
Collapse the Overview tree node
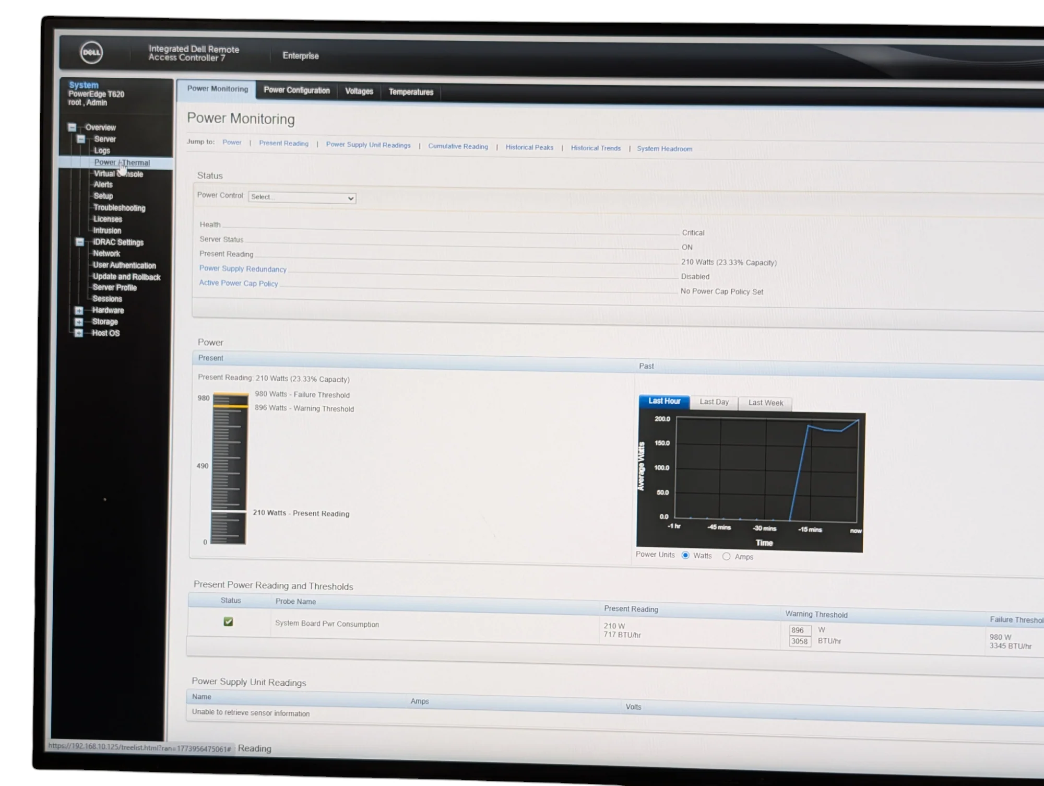(x=72, y=127)
